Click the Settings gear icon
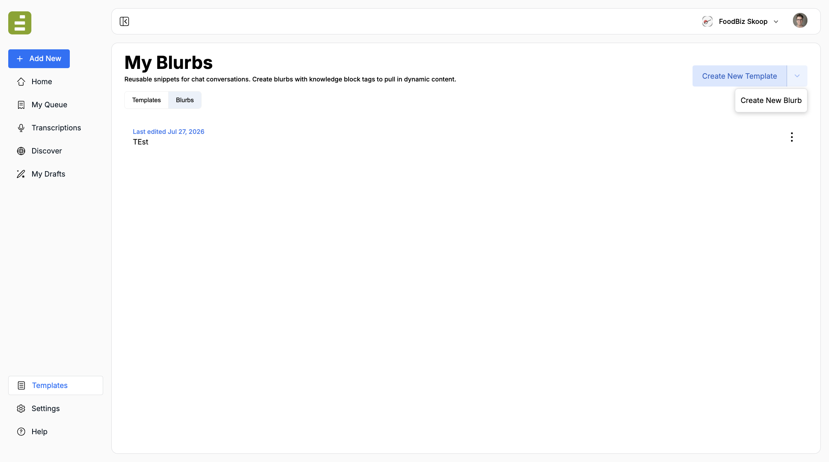Image resolution: width=829 pixels, height=462 pixels. 21,408
